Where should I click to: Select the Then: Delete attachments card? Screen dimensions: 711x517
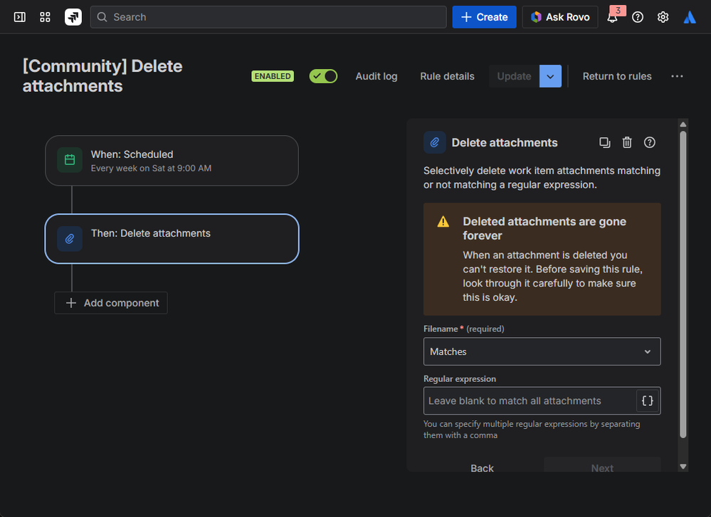tap(172, 238)
